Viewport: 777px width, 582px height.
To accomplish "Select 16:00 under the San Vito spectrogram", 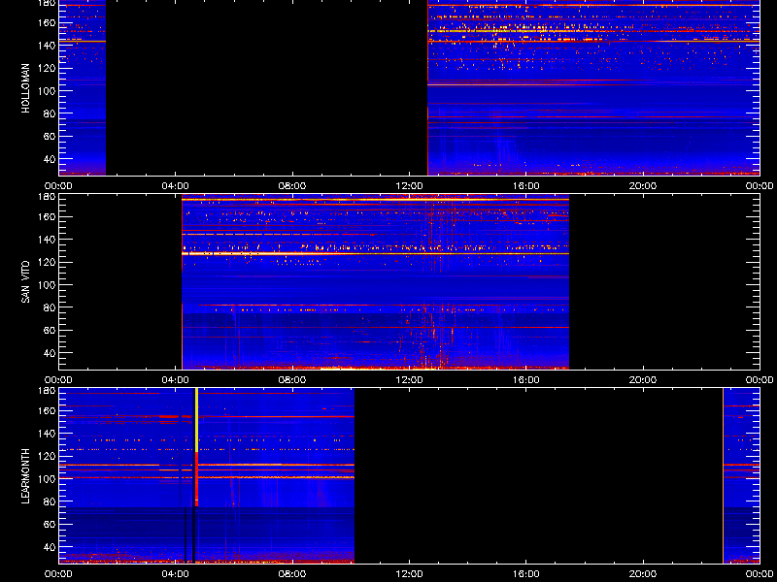I will 525,380.
